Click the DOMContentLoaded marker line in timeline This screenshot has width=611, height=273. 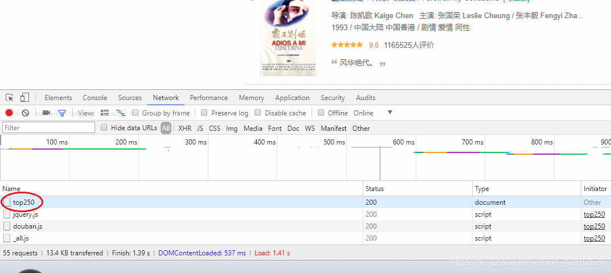pos(380,163)
